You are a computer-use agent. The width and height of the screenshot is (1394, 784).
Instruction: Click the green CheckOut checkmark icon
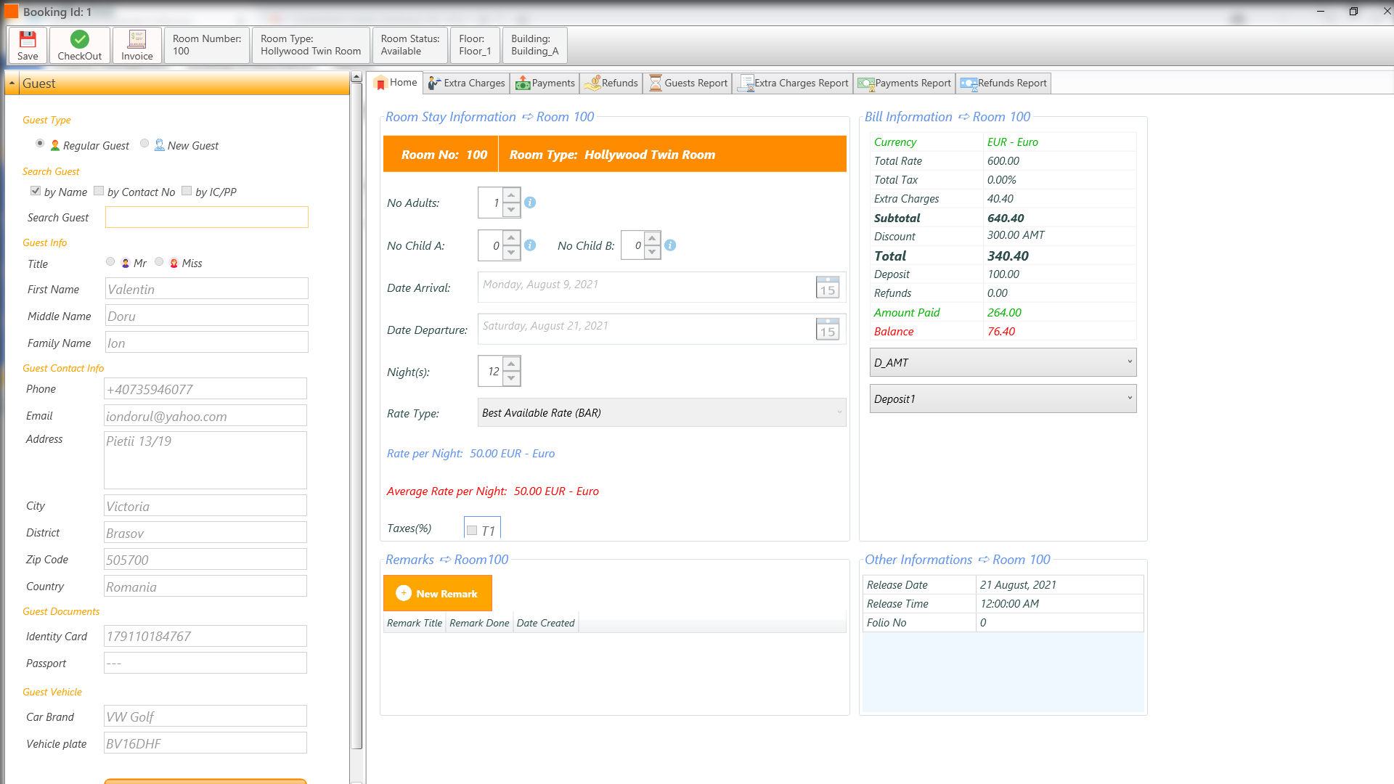[x=80, y=39]
